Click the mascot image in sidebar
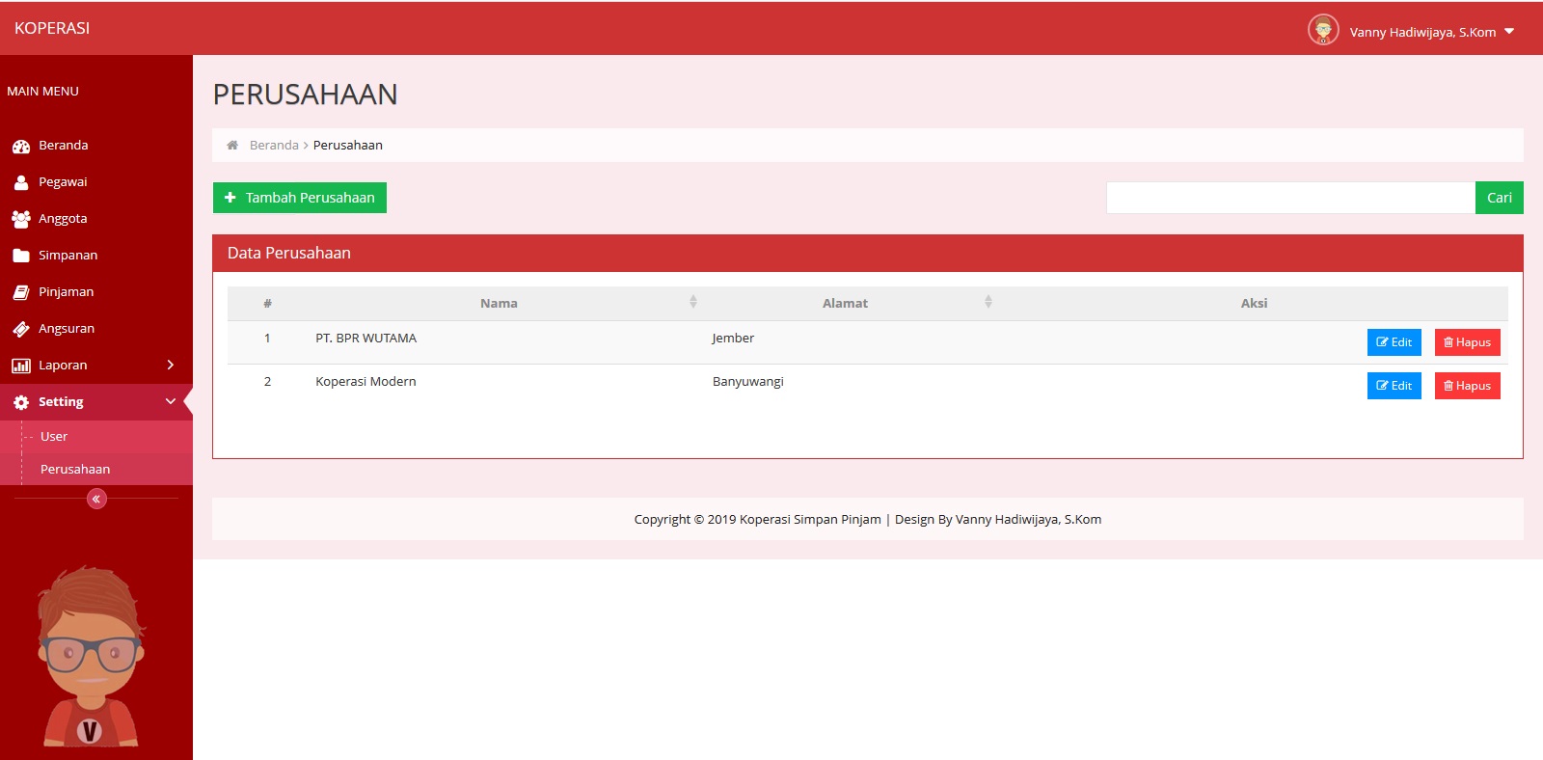Viewport: 1543px width, 760px height. click(x=92, y=656)
